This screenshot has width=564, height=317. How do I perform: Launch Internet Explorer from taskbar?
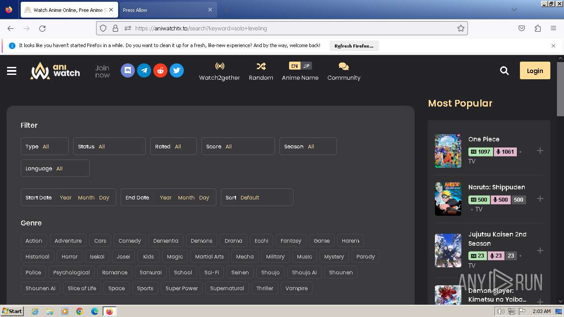click(35, 311)
